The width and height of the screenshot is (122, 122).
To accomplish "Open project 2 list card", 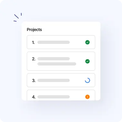I will [x=61, y=61].
